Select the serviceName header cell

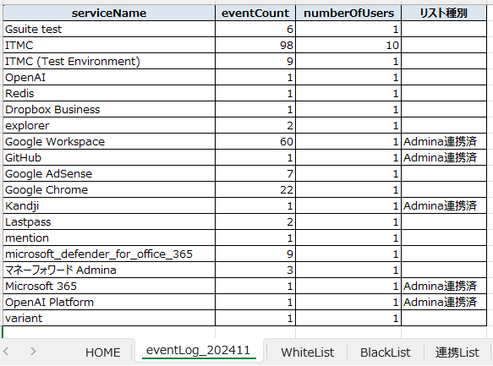click(x=109, y=13)
